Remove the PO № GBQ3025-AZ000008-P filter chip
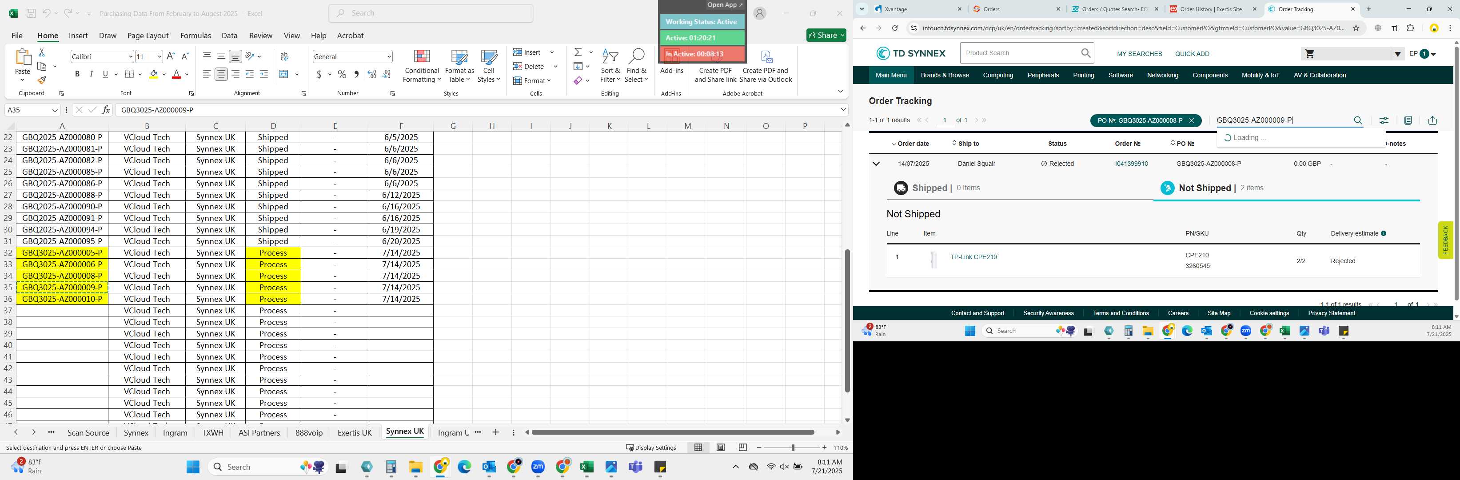The width and height of the screenshot is (1460, 480). 1191,121
